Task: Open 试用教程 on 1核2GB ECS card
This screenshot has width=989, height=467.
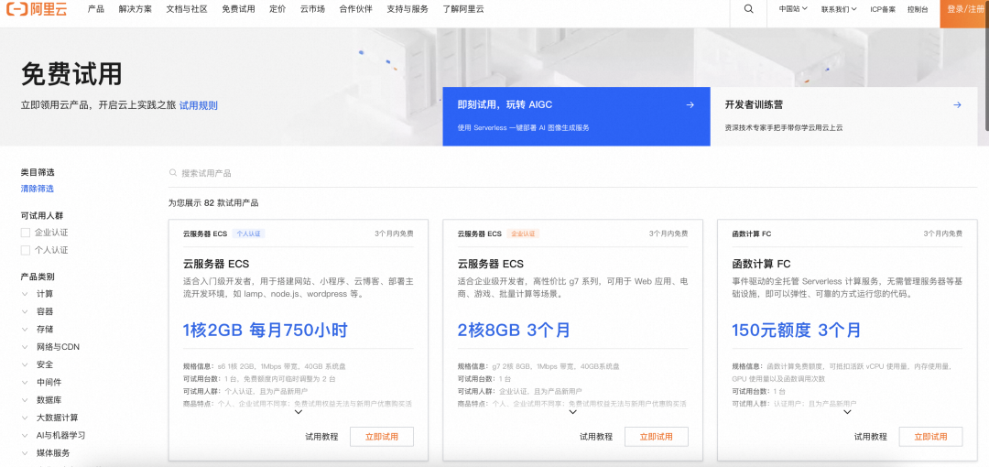Action: tap(321, 437)
